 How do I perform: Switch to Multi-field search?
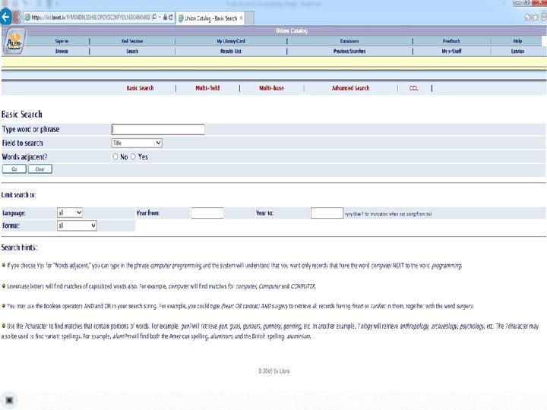(207, 88)
